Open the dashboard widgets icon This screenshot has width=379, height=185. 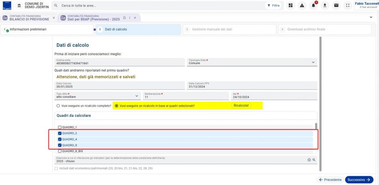[x=291, y=5]
